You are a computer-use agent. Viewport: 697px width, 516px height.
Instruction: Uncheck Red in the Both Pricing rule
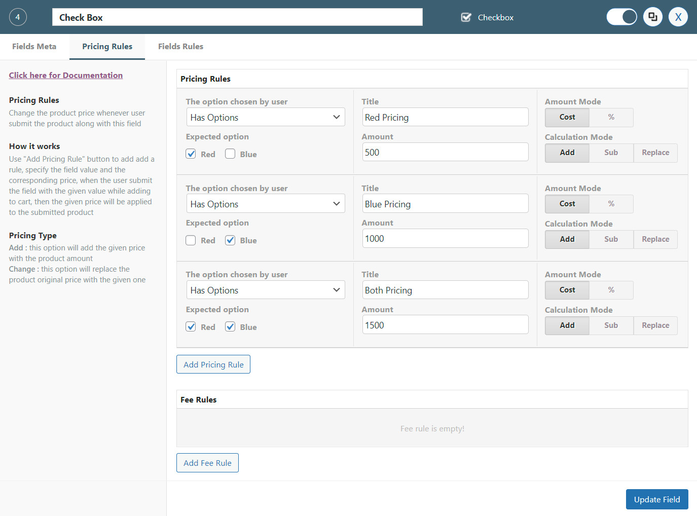(191, 327)
